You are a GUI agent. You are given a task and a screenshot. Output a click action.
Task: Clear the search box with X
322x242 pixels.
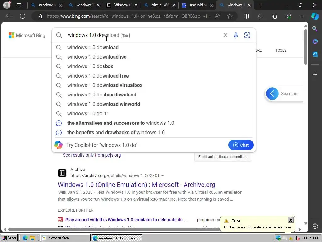[225, 35]
